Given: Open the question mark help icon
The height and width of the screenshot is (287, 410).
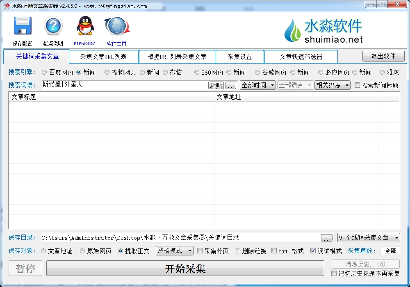Looking at the screenshot, I should (53, 26).
